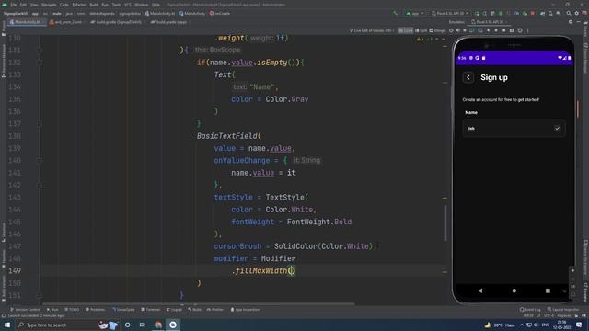Open the Tools menu
This screenshot has width=589, height=331.
(117, 5)
